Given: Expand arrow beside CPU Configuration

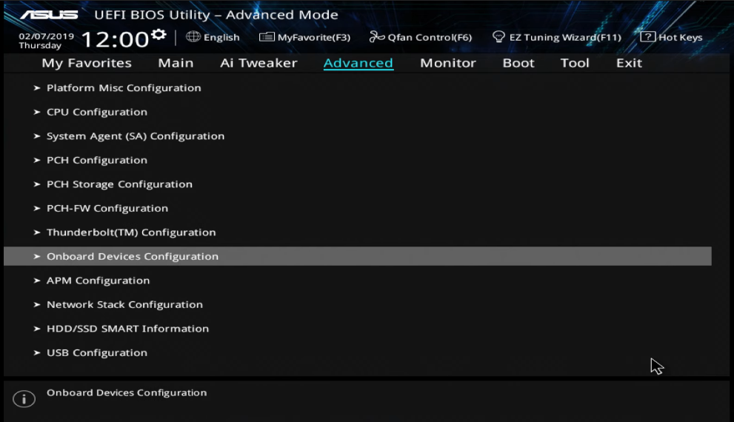Looking at the screenshot, I should (x=37, y=113).
